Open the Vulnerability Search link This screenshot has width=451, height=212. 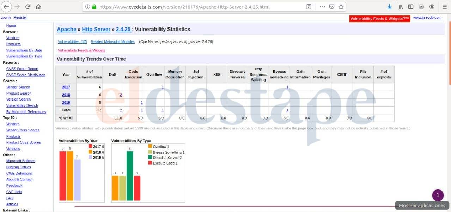(22, 105)
